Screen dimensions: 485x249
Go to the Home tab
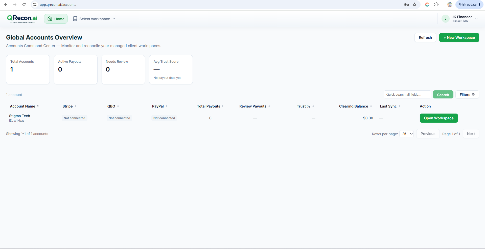click(56, 19)
